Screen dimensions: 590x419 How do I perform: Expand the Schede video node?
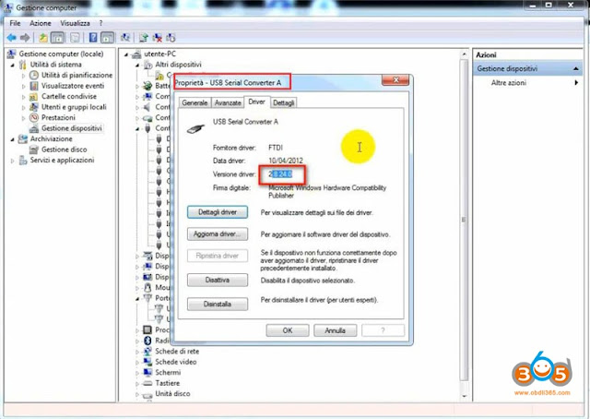pos(137,362)
